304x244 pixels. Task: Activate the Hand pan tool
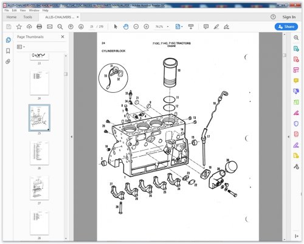[126, 27]
